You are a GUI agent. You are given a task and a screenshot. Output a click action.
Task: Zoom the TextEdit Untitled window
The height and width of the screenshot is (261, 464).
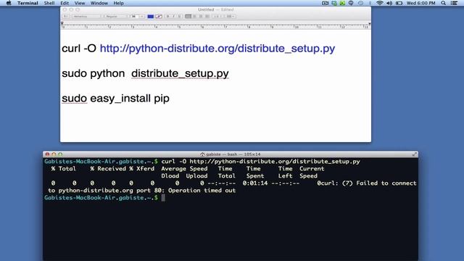(78, 9)
